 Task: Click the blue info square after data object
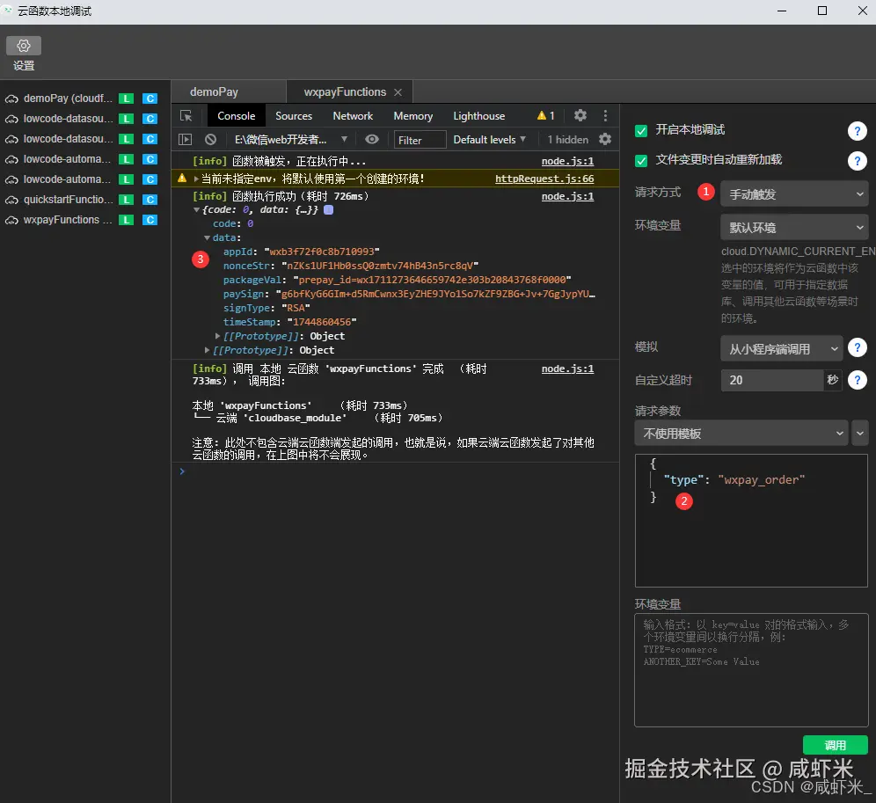click(x=329, y=209)
